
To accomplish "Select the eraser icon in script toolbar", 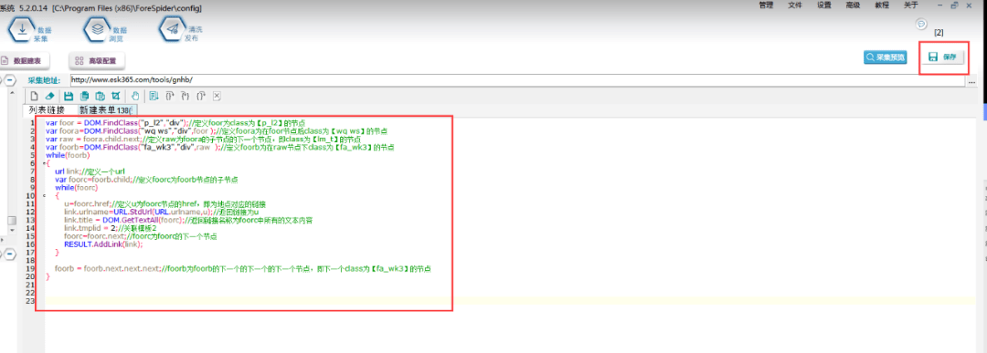I will click(x=49, y=96).
